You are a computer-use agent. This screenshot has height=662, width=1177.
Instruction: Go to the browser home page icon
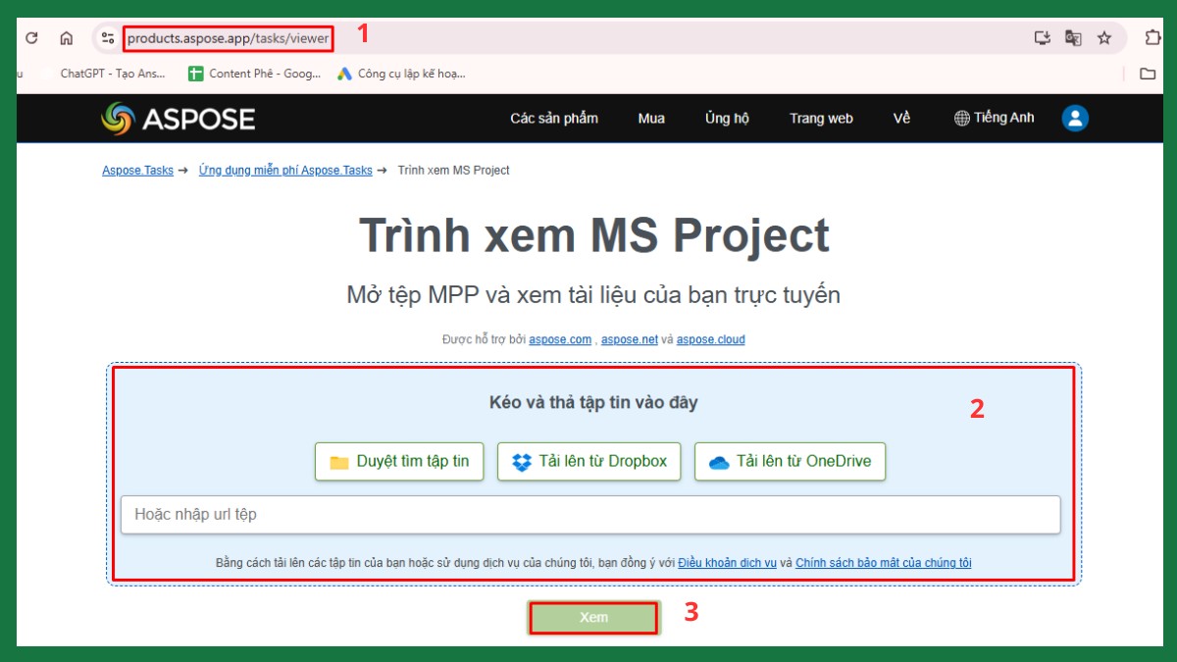click(67, 38)
